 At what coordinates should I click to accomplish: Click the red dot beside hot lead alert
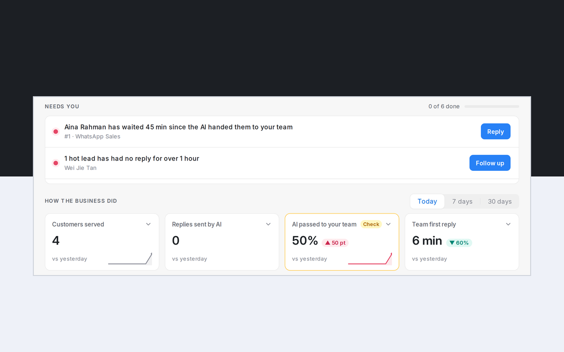click(x=55, y=163)
